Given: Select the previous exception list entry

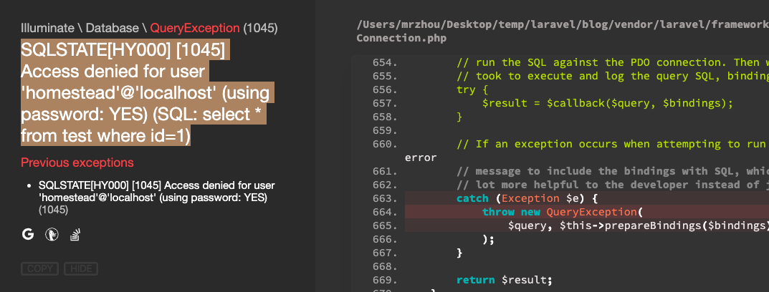Looking at the screenshot, I should (156, 191).
